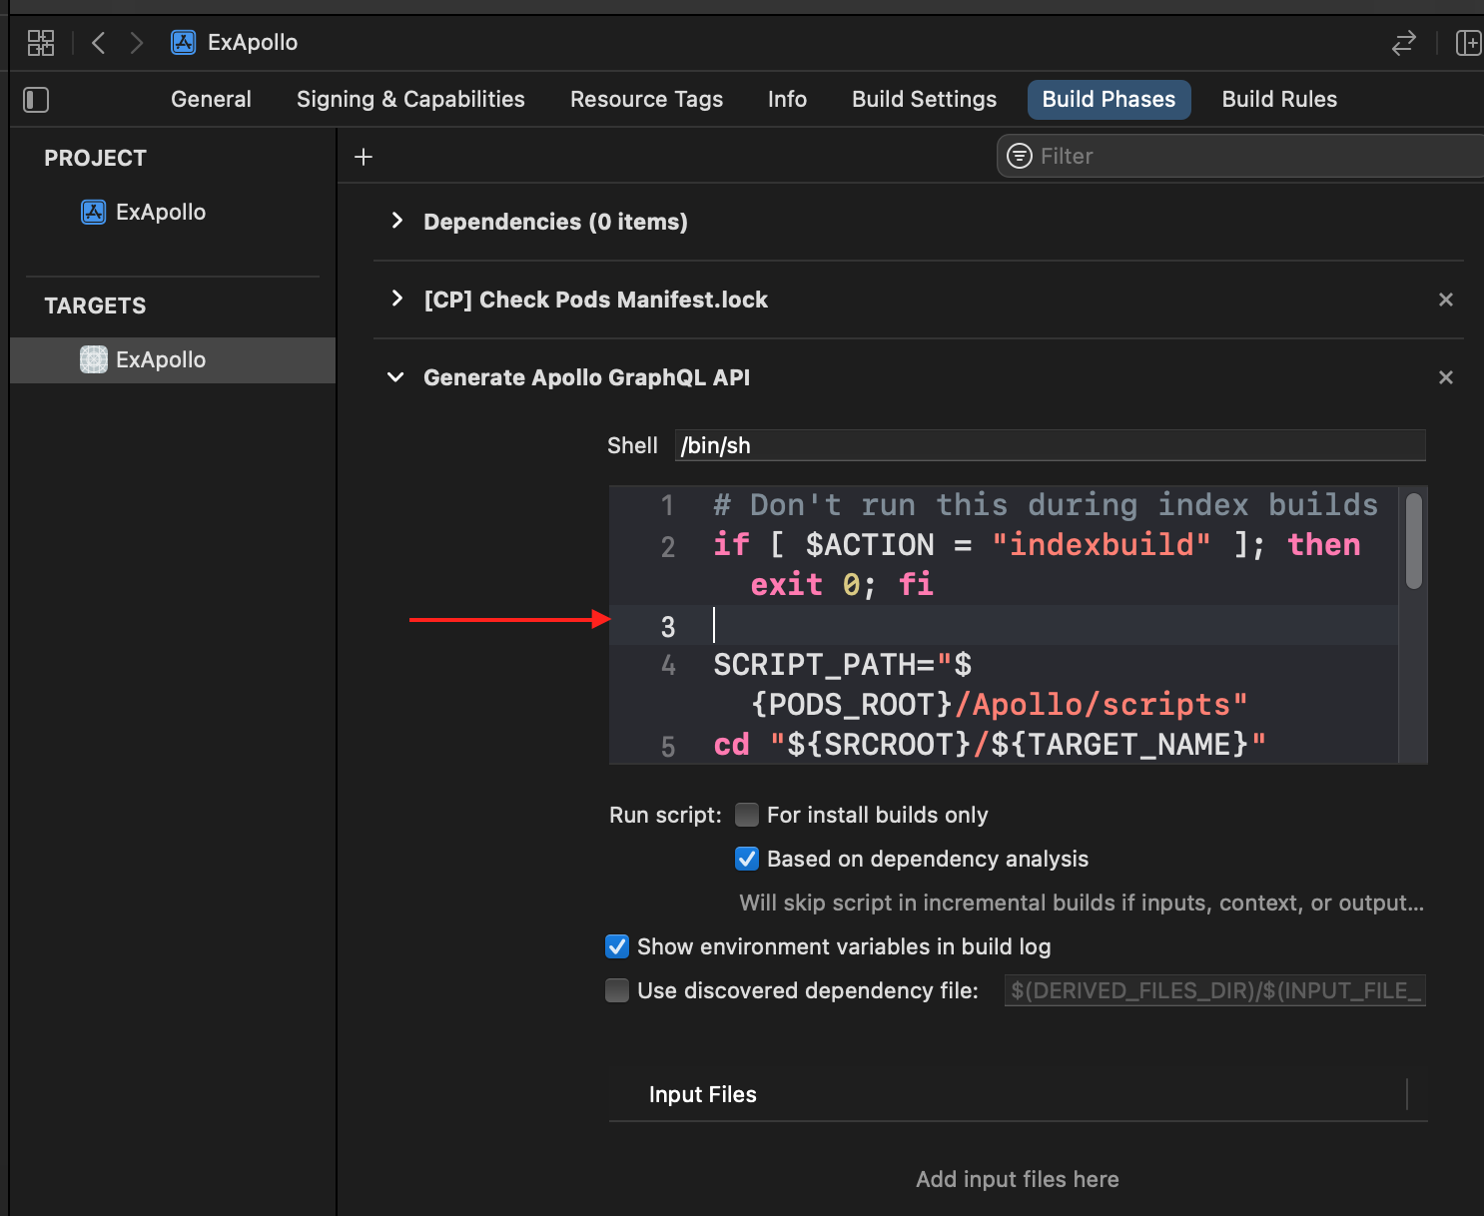This screenshot has height=1216, width=1484.
Task: Expand the Dependencies (0 items) section
Action: tap(396, 221)
